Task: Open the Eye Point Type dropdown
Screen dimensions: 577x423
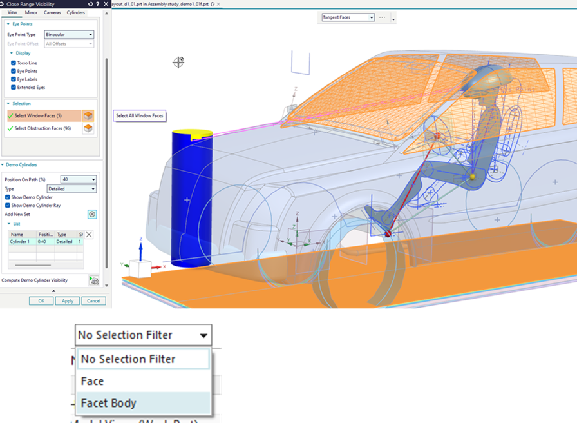Action: tap(69, 34)
